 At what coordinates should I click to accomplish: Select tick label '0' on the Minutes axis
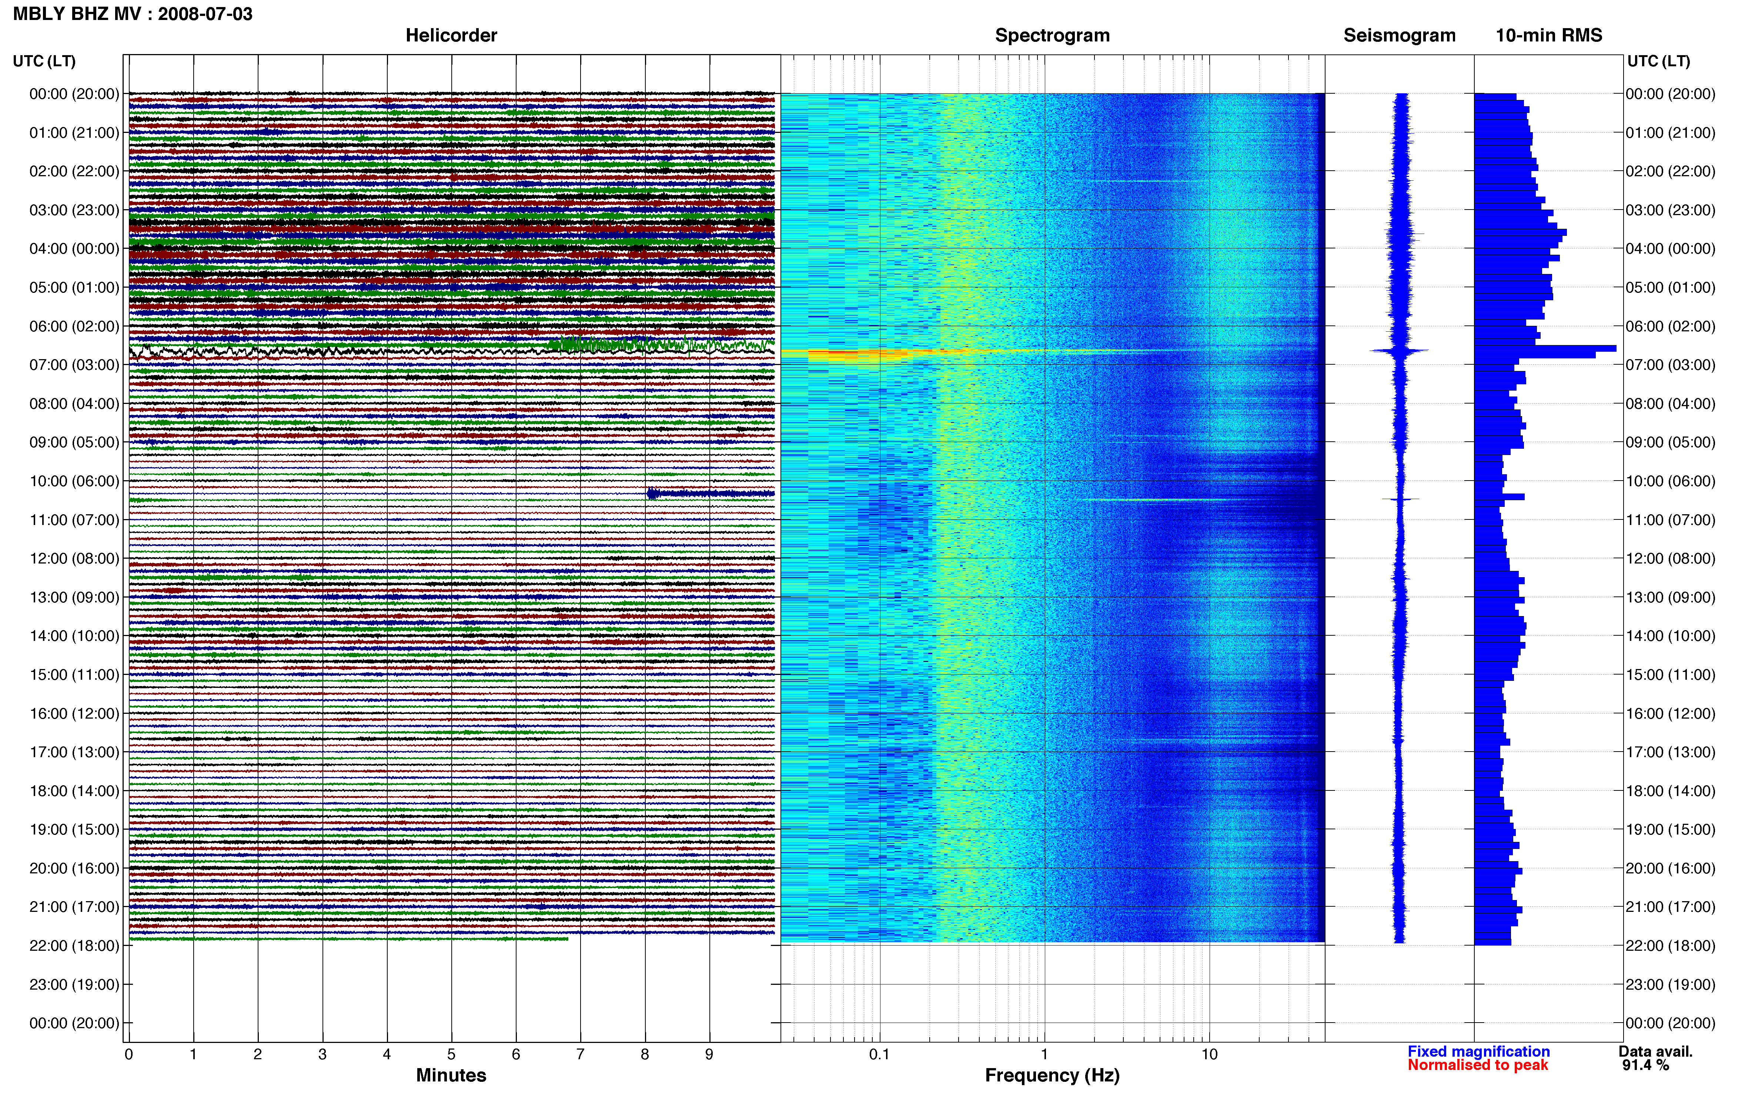click(x=128, y=1055)
